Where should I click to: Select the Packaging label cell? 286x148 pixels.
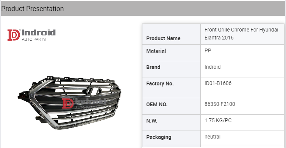pyautogui.click(x=171, y=139)
